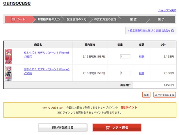Image resolution: width=179 pixels, height=135 pixels.
Task: Click the gansocase site title
Action: pyautogui.click(x=17, y=3)
